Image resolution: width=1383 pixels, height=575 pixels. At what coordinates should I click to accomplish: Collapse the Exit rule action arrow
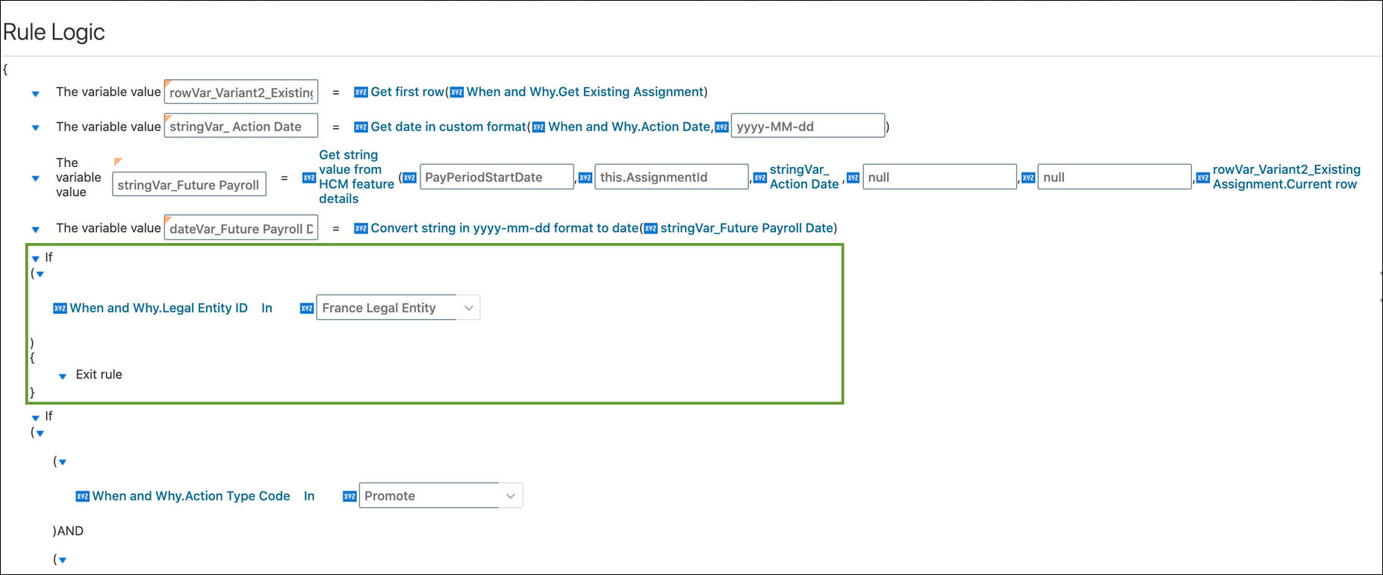tap(63, 376)
